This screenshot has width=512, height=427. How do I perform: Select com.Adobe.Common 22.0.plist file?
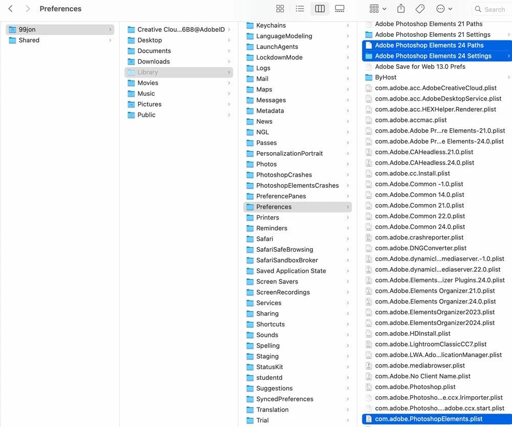coord(437,216)
